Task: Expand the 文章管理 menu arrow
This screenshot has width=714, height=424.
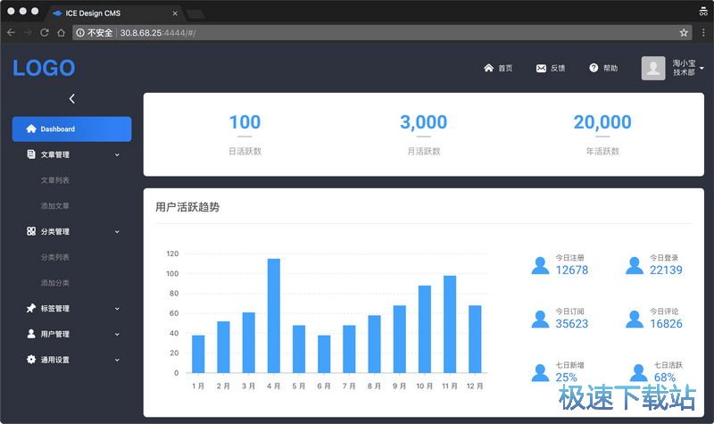Action: [x=117, y=155]
